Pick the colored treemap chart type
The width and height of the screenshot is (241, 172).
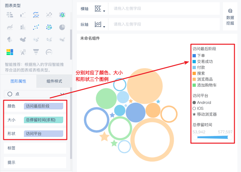pos(10,52)
